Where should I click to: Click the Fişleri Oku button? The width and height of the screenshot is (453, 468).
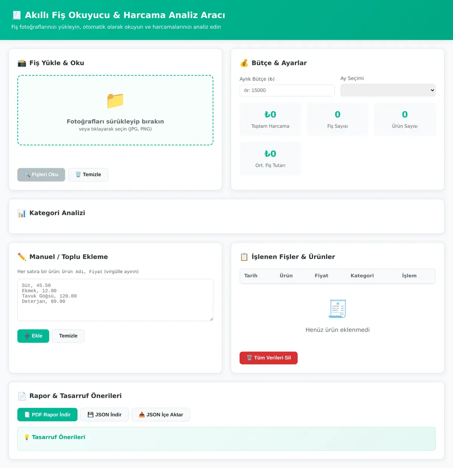[x=41, y=175]
